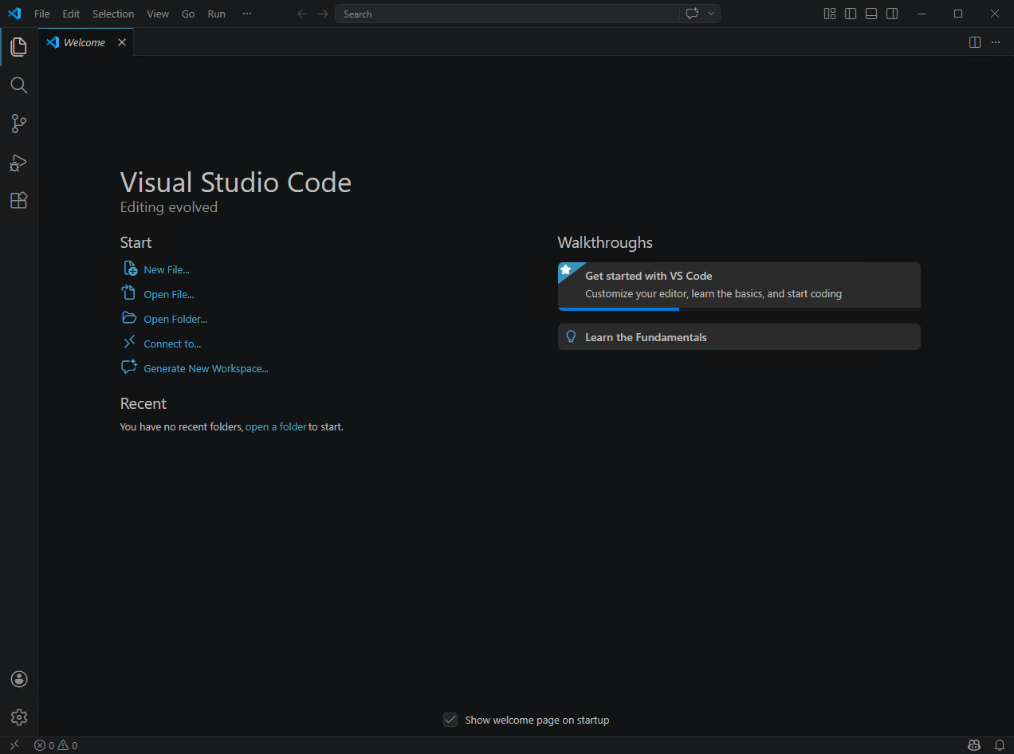Open notifications bell in status bar
The width and height of the screenshot is (1014, 754).
[x=1000, y=745]
